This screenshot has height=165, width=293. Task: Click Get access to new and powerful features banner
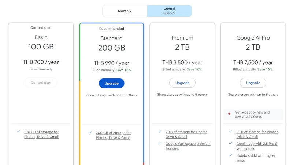click(x=253, y=114)
